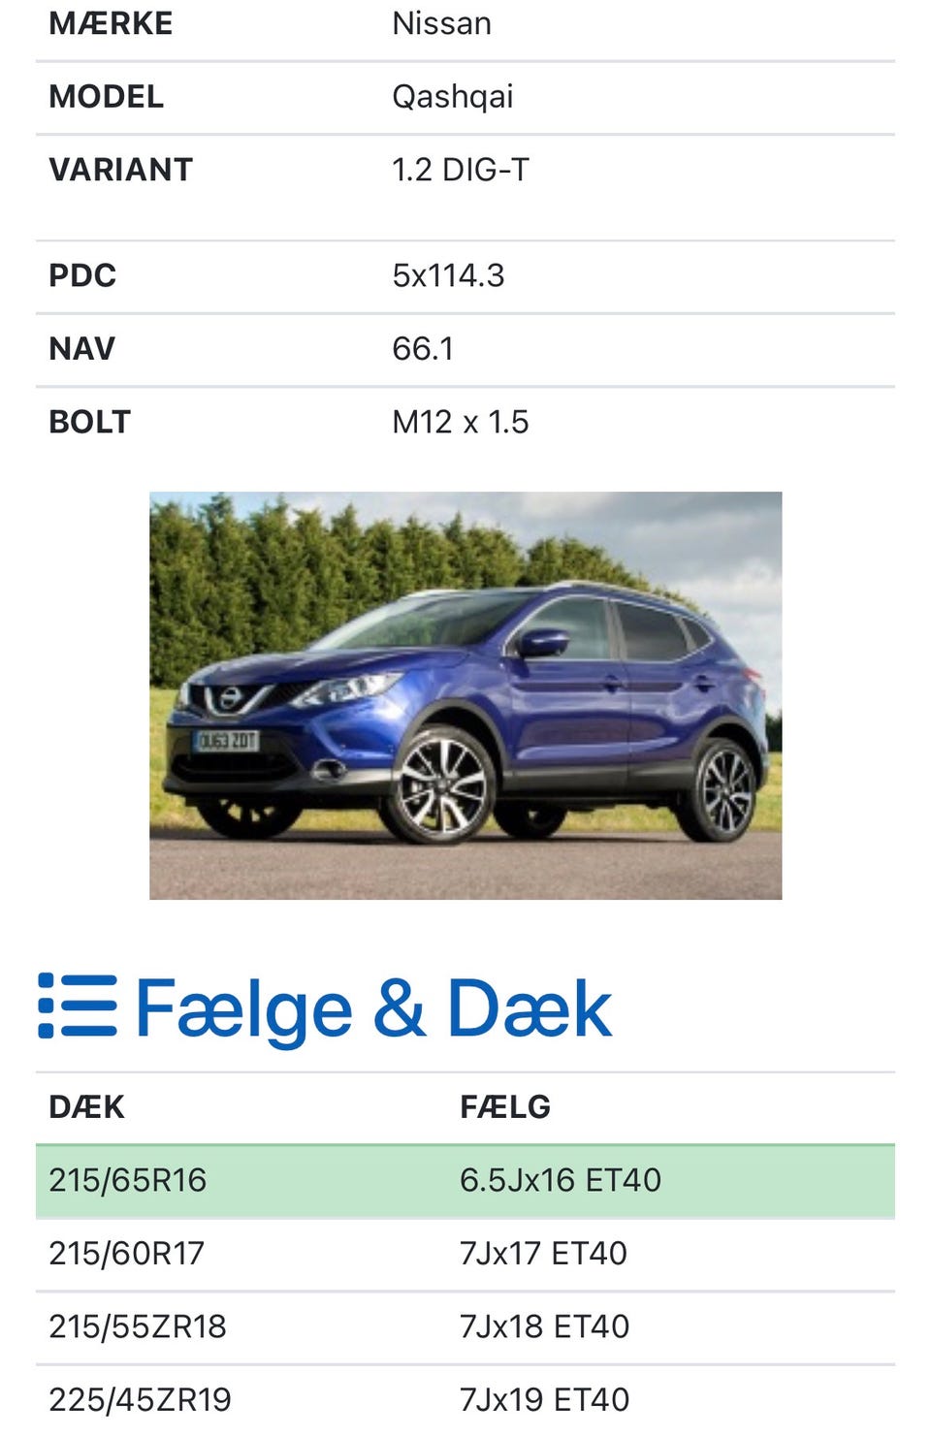Image resolution: width=931 pixels, height=1437 pixels.
Task: Click the 7Jx19 ET40 rim entry
Action: (544, 1399)
